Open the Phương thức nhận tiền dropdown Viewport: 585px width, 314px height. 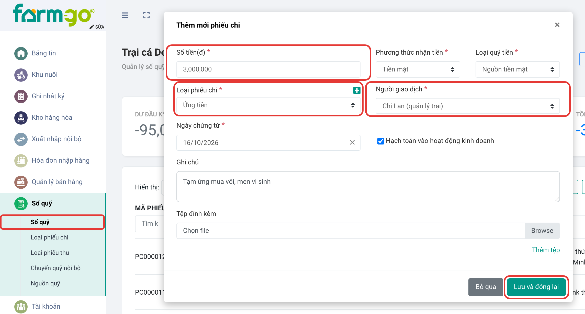pyautogui.click(x=418, y=69)
